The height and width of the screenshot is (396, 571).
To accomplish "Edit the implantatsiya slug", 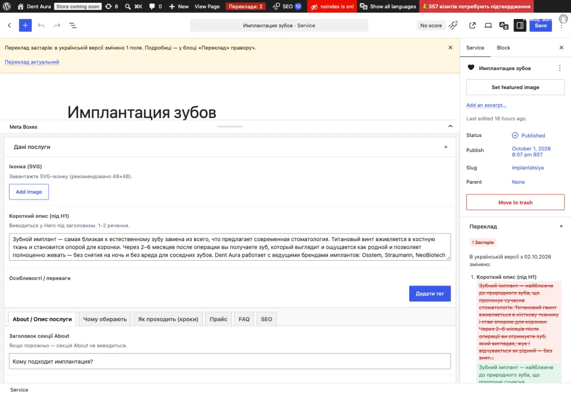I will click(x=528, y=168).
